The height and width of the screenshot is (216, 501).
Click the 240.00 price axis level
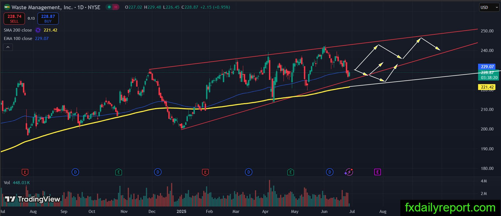pos(487,51)
